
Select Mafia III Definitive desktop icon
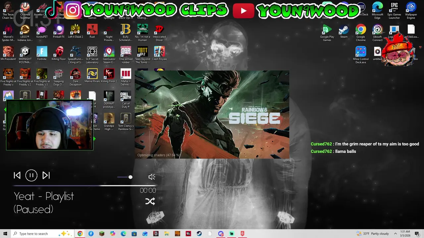point(126,77)
